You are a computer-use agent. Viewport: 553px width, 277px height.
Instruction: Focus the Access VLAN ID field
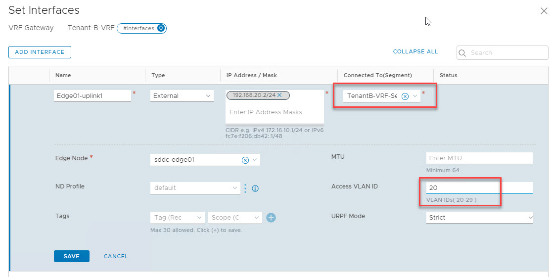479,188
